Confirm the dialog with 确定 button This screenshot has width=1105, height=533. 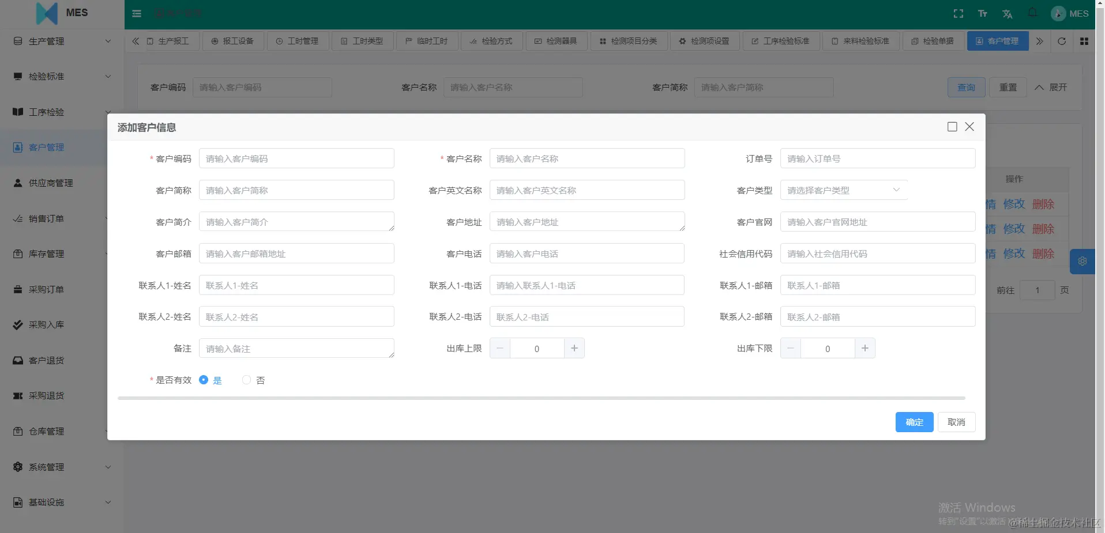click(x=914, y=422)
